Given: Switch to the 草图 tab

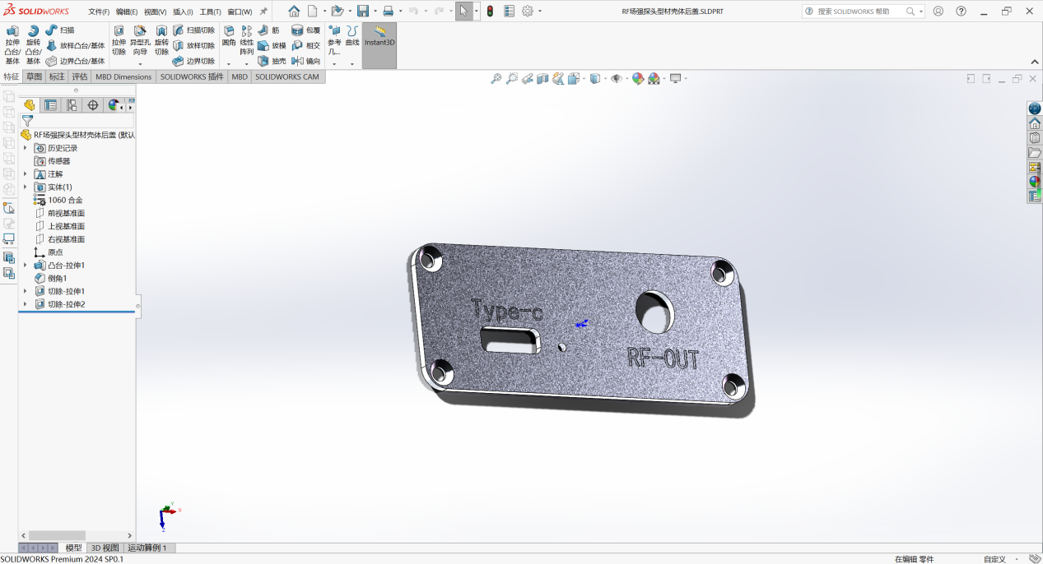Looking at the screenshot, I should coord(34,76).
